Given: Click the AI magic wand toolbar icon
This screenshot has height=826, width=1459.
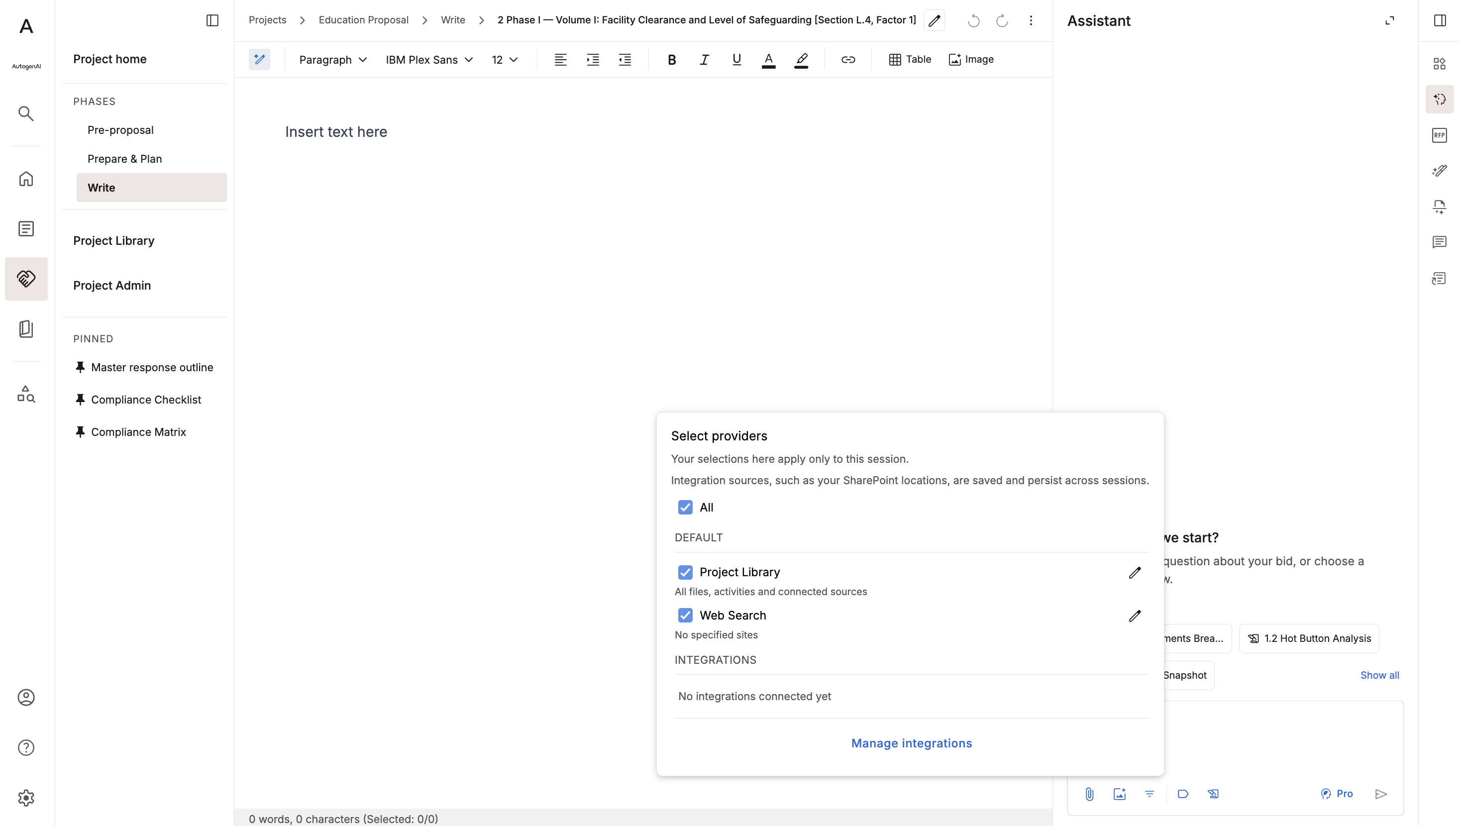Looking at the screenshot, I should [x=259, y=59].
